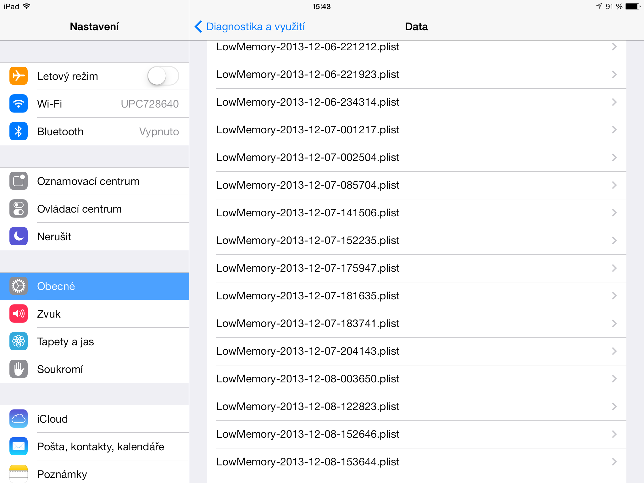Tap the Nerušit moon icon
Viewport: 644px width, 483px height.
19,236
